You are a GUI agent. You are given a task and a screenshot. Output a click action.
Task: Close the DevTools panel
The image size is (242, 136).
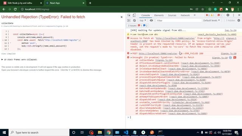[x=239, y=15]
